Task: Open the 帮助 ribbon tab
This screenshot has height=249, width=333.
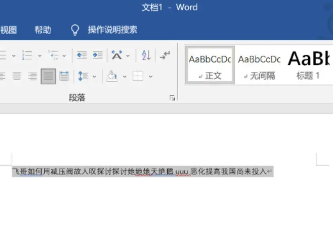Action: [x=43, y=30]
